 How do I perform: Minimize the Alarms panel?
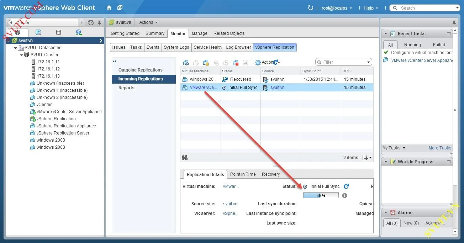(449, 213)
